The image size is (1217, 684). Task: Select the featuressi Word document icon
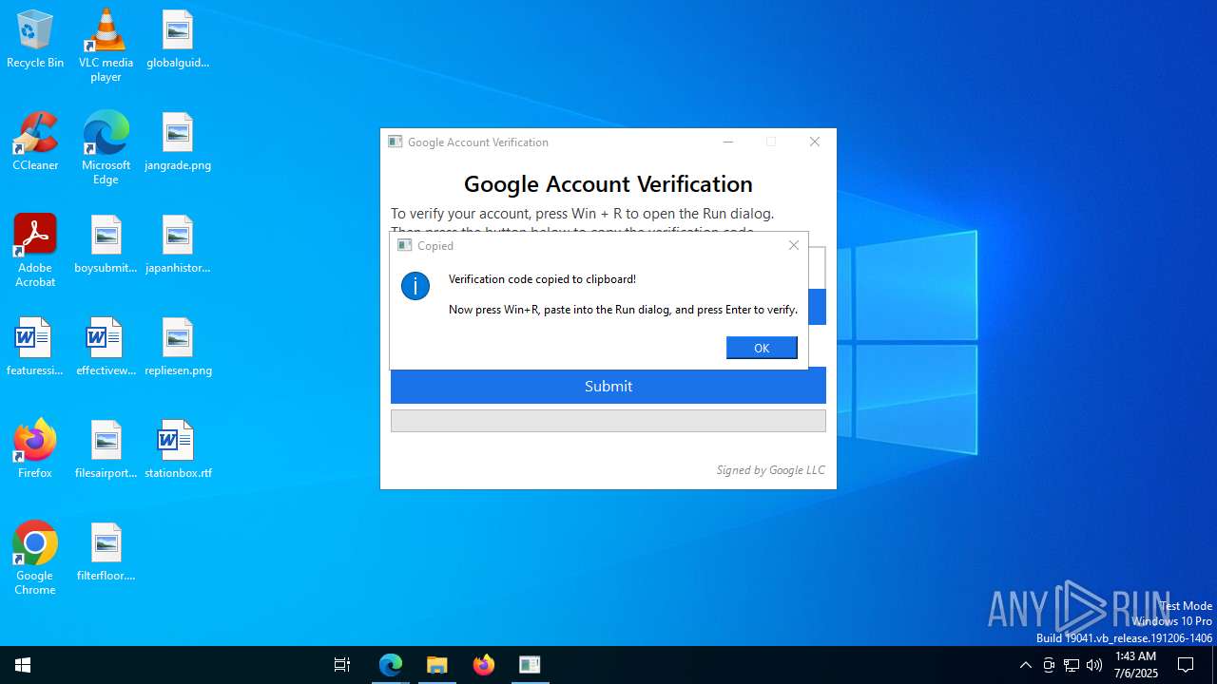tap(35, 347)
